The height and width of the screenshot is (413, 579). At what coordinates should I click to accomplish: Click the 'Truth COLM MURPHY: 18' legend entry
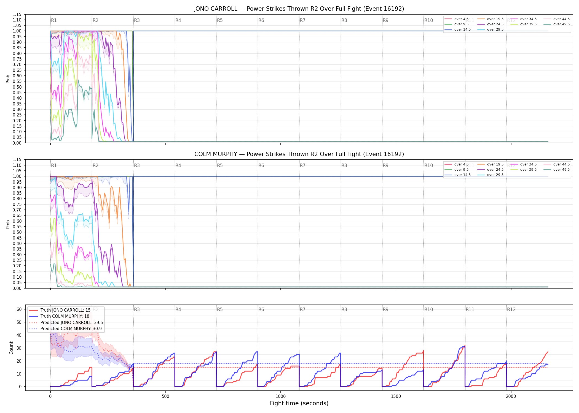59,316
